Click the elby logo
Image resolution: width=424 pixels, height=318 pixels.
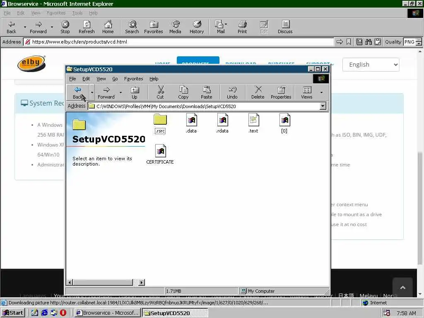(x=31, y=63)
